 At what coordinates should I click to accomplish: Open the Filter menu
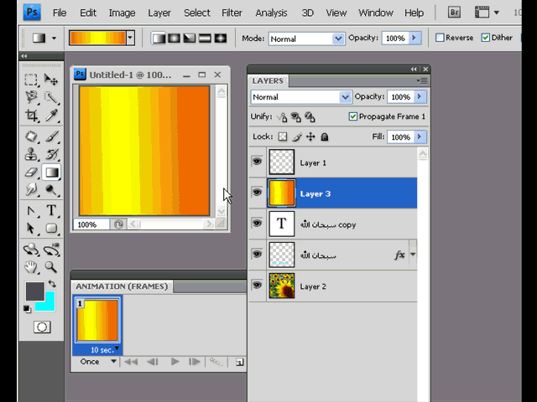coord(232,13)
